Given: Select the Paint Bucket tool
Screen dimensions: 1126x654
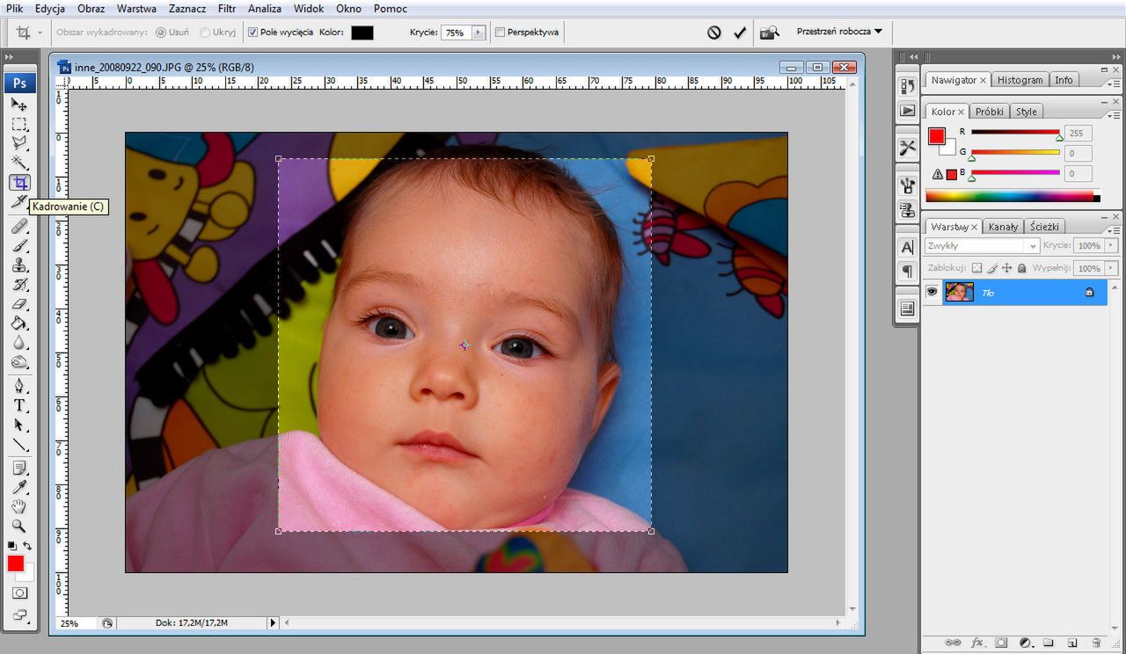Looking at the screenshot, I should pyautogui.click(x=19, y=323).
